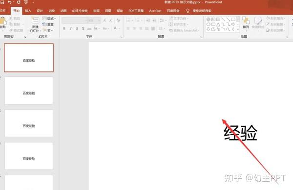Viewport: 293px width, 190px height.
Task: Toggle strikethrough formatting
Action: pos(89,28)
